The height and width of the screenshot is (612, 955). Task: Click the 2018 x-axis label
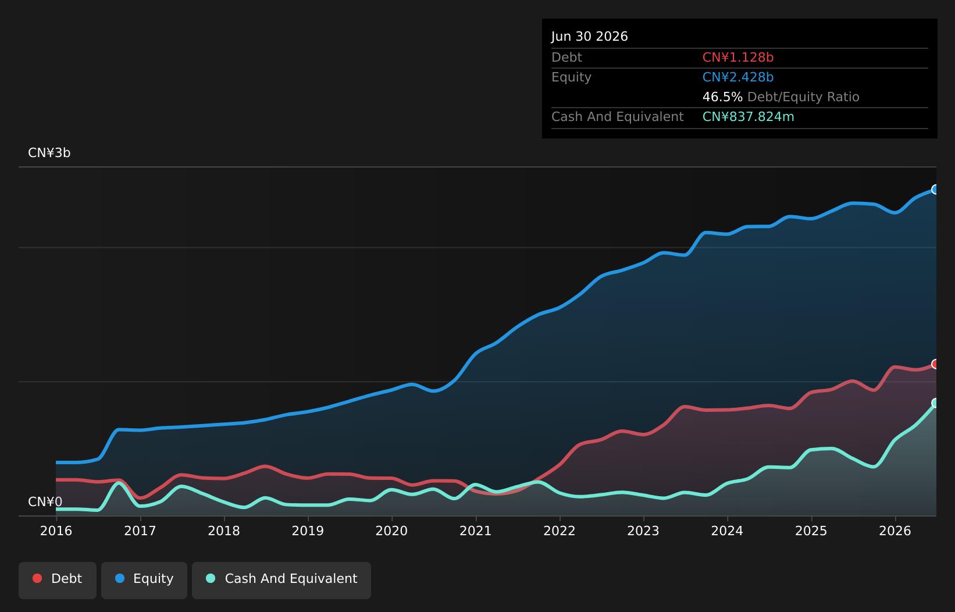coord(224,531)
